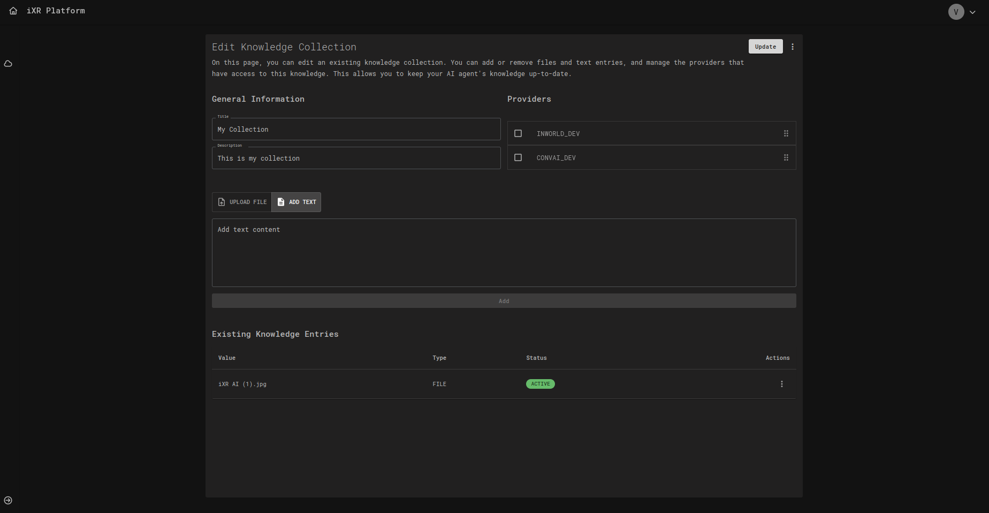Click the user avatar V icon

[956, 12]
